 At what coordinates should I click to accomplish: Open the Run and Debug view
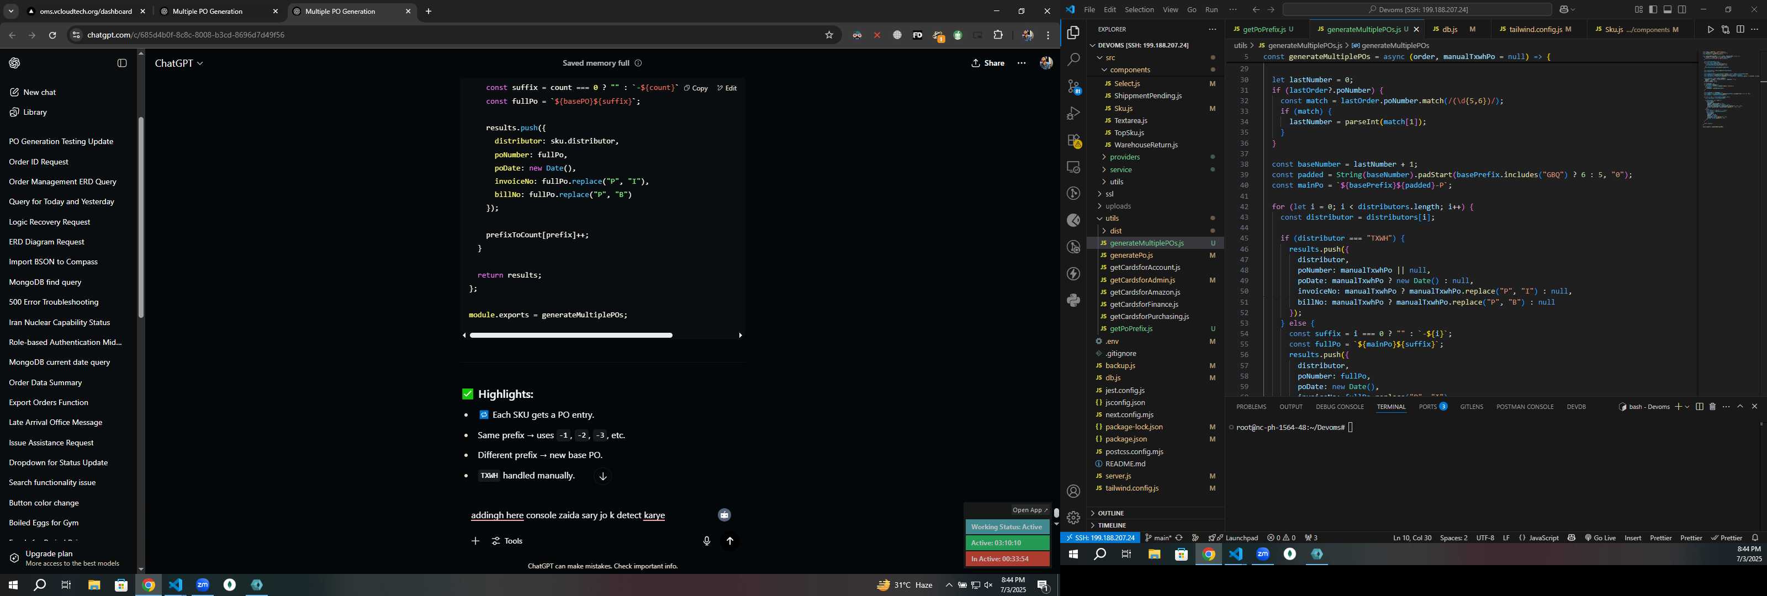1073,113
